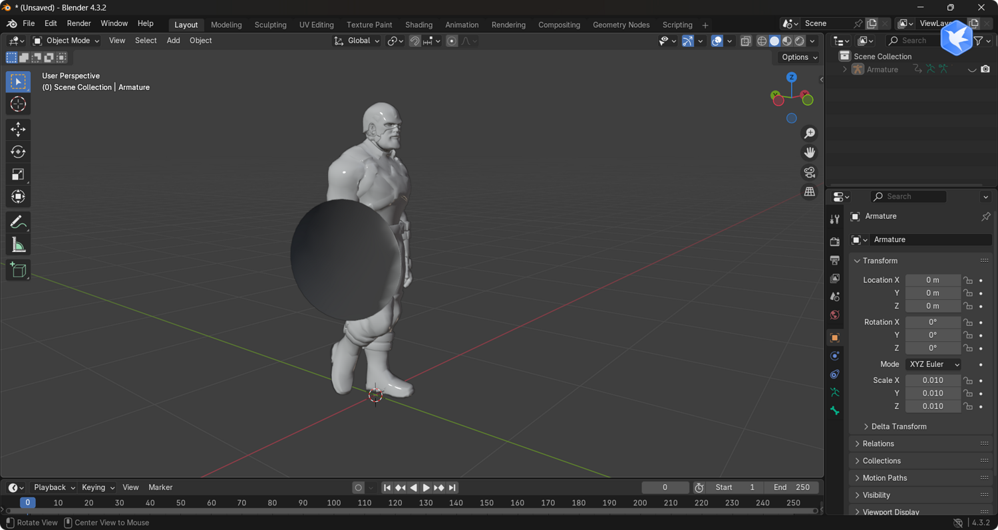The image size is (998, 530).
Task: Toggle X-Ray display in viewport header
Action: [x=745, y=41]
